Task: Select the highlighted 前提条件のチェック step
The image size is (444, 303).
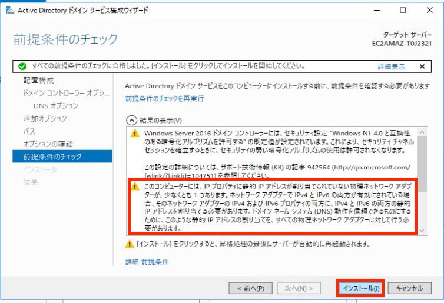Action: pos(62,157)
